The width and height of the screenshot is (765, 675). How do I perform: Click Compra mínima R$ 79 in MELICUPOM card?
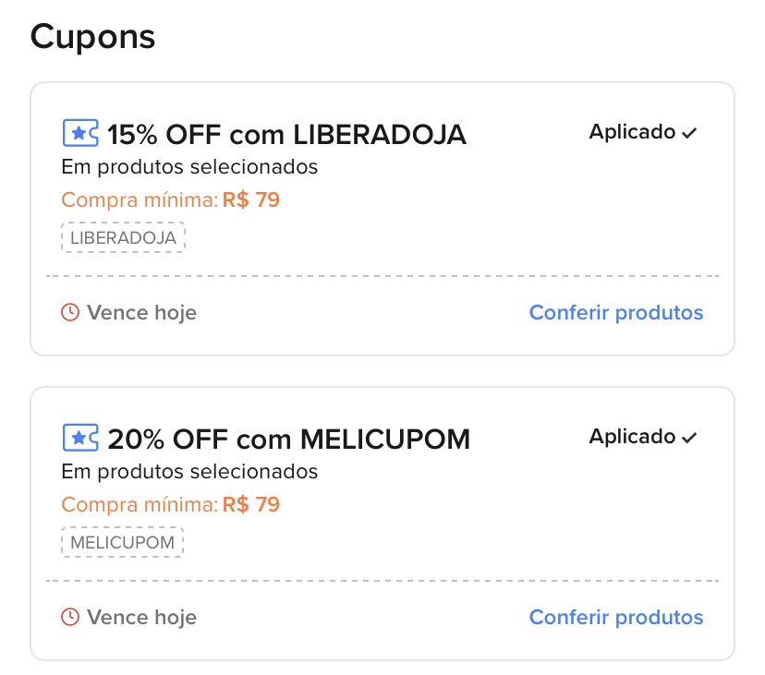(170, 504)
